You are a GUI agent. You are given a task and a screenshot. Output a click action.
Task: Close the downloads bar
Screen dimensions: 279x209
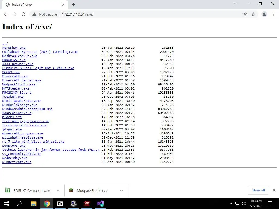(274, 190)
